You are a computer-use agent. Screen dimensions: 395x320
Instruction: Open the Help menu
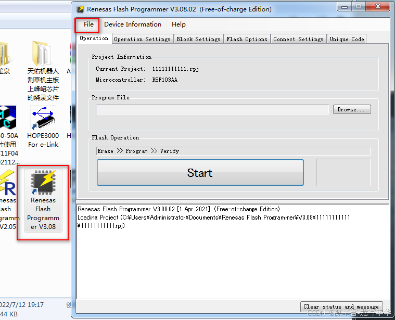coord(179,24)
